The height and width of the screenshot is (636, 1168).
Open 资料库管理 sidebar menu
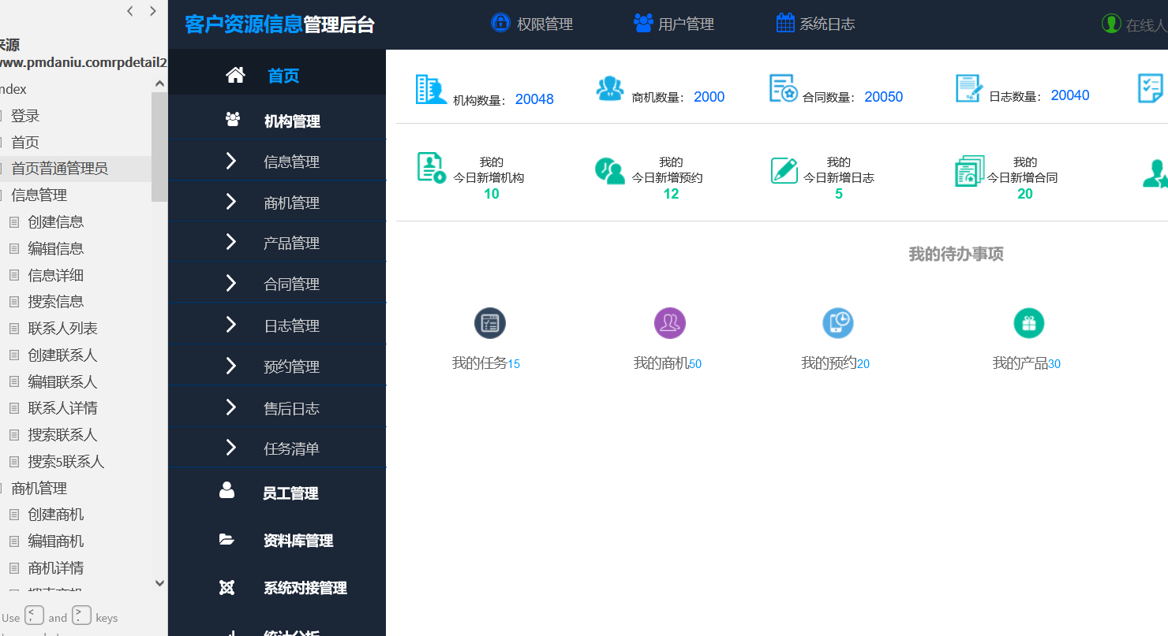coord(298,541)
